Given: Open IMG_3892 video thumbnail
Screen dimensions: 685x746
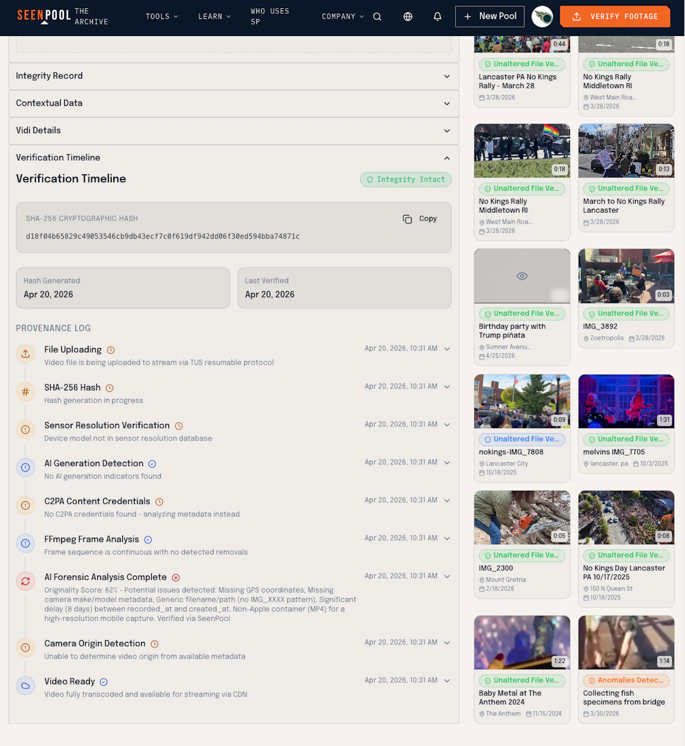Looking at the screenshot, I should point(626,276).
